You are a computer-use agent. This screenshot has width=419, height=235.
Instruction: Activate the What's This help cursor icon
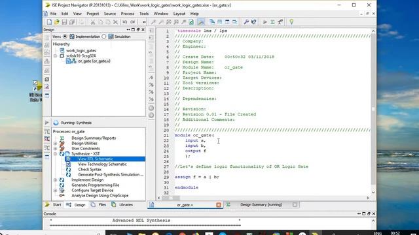click(x=253, y=22)
